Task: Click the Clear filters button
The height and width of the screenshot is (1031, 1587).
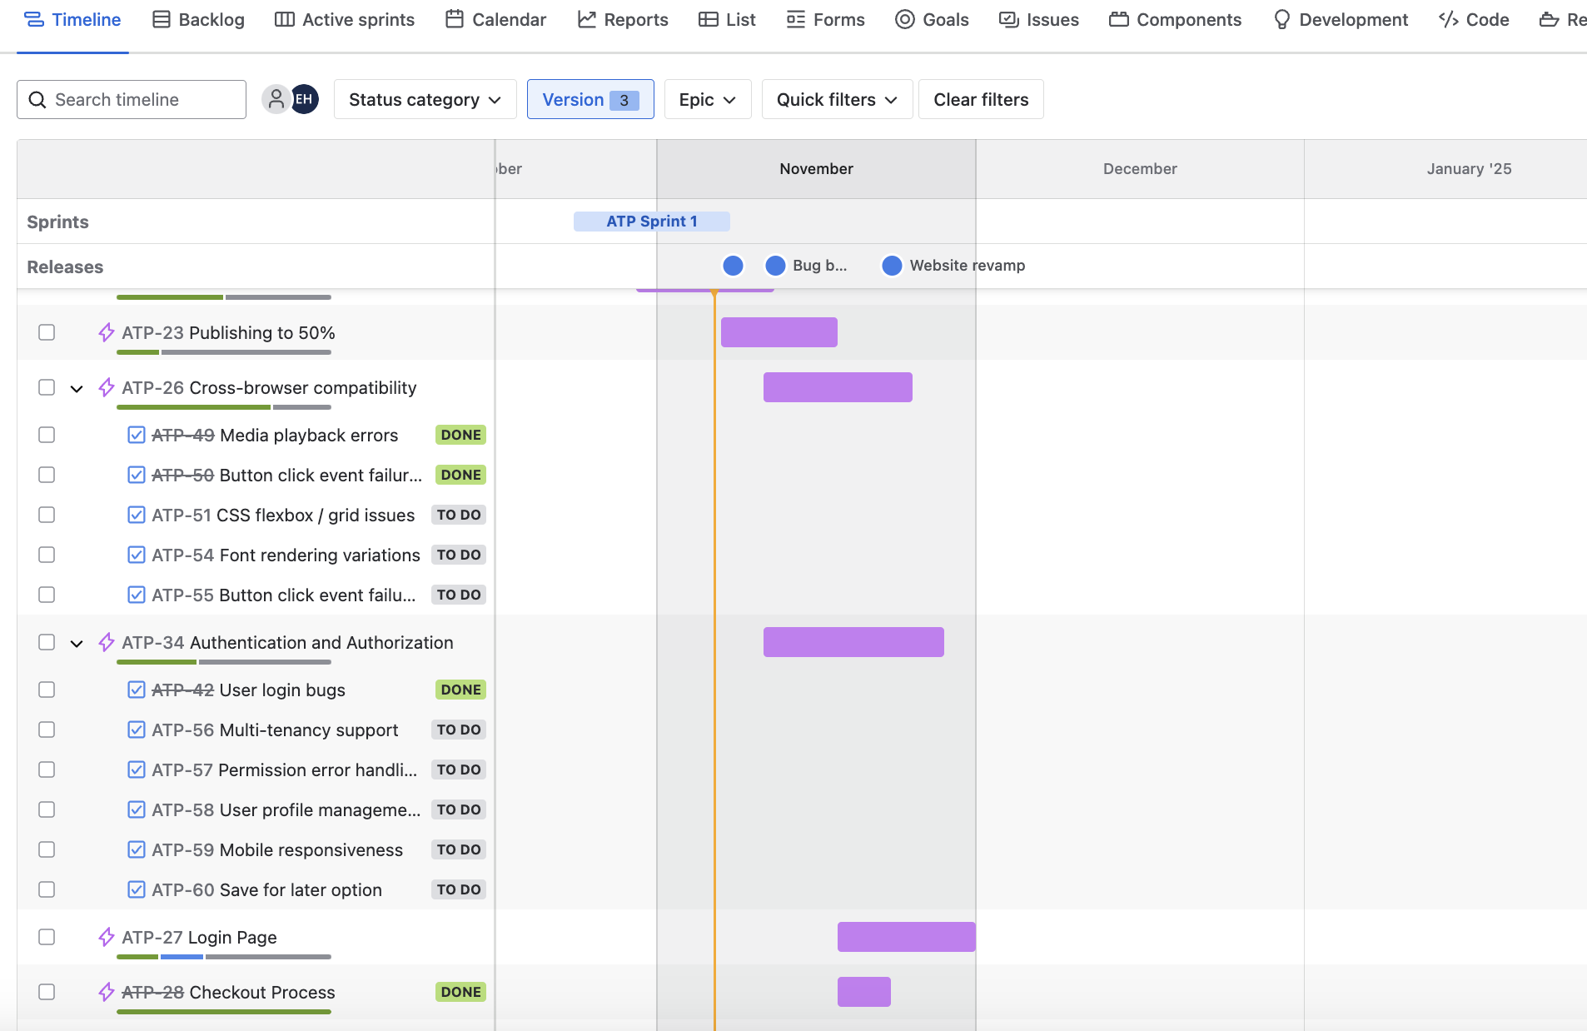Action: coord(980,99)
